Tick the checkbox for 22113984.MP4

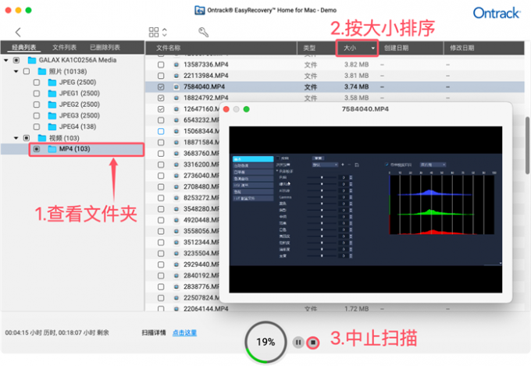(x=161, y=76)
